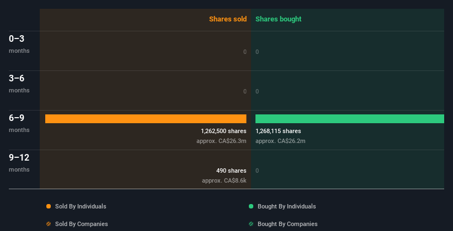Click the Sold By Companies legend label
The width and height of the screenshot is (453, 231).
[x=82, y=224]
